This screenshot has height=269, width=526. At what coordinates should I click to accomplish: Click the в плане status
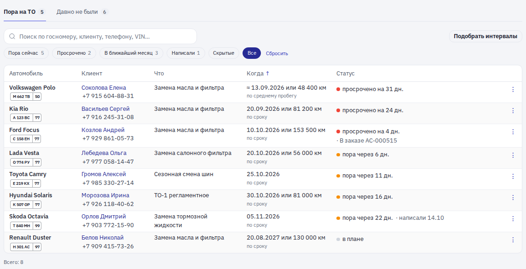pos(353,239)
